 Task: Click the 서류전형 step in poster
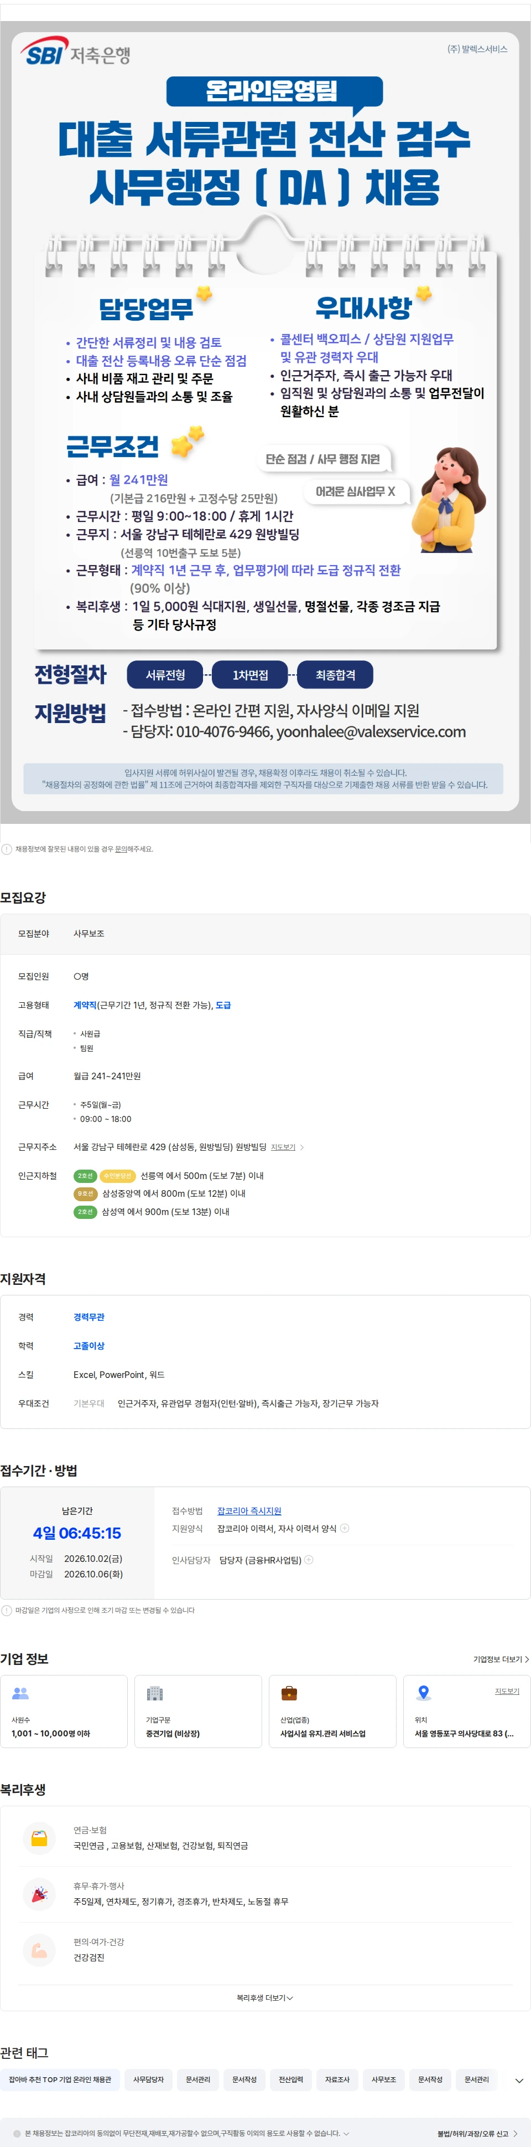pyautogui.click(x=165, y=675)
